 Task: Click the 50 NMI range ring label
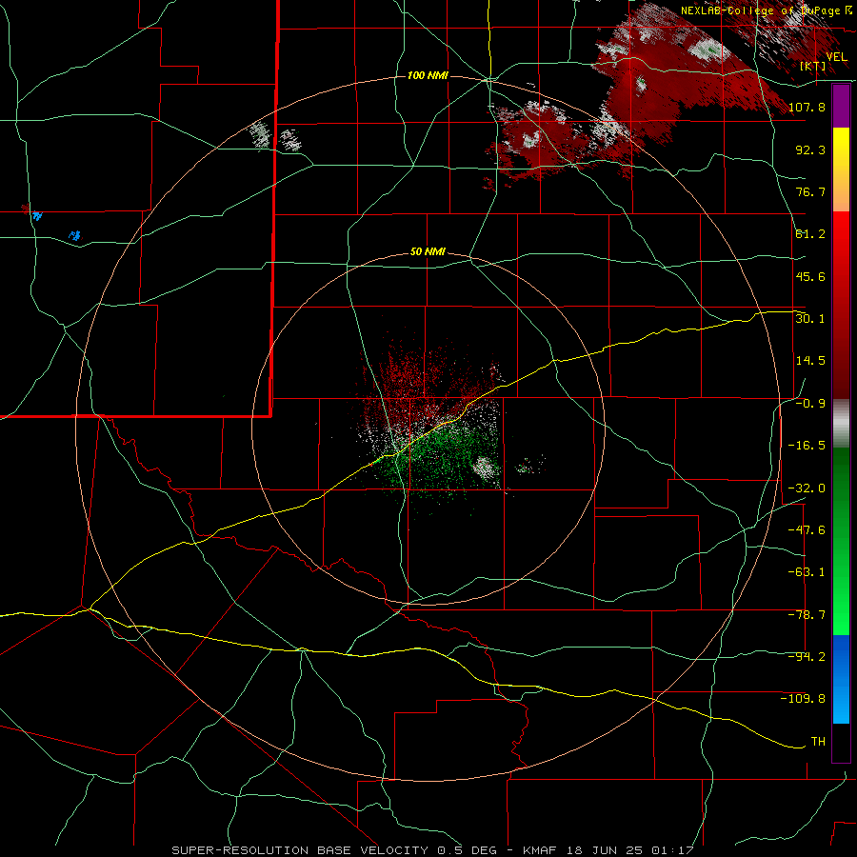pyautogui.click(x=428, y=252)
